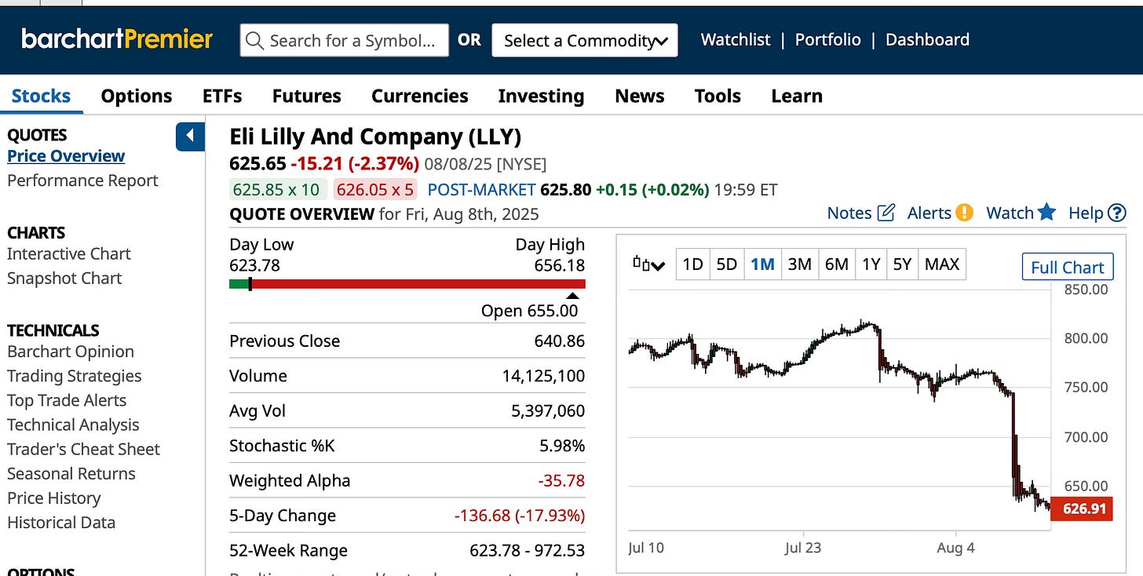This screenshot has width=1143, height=576.
Task: Select the 1M chart period
Action: [762, 264]
